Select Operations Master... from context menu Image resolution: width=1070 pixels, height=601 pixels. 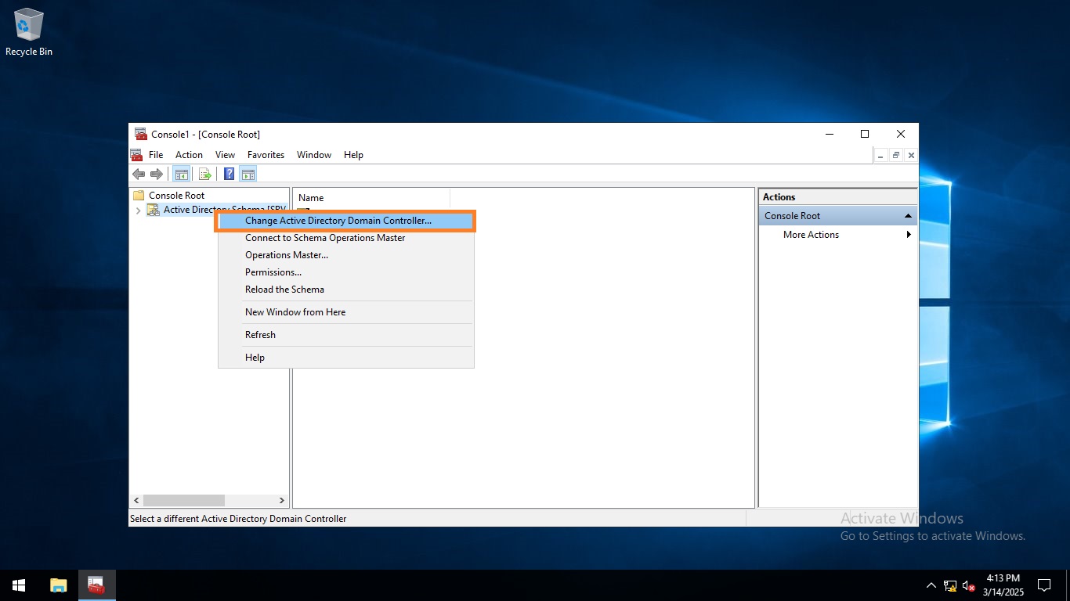coord(345,255)
